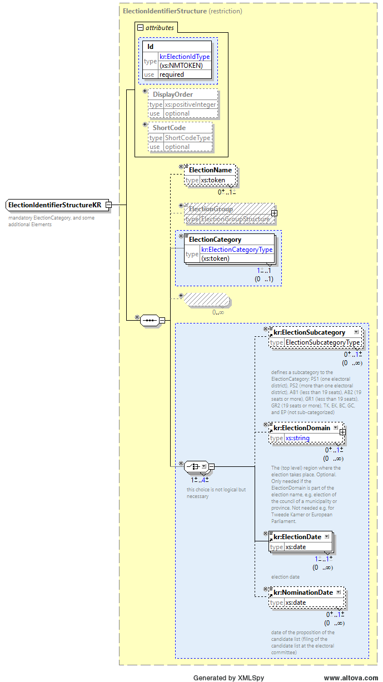
Task: Collapse ElectionIdentifierStructureKR root node
Action: tap(109, 205)
